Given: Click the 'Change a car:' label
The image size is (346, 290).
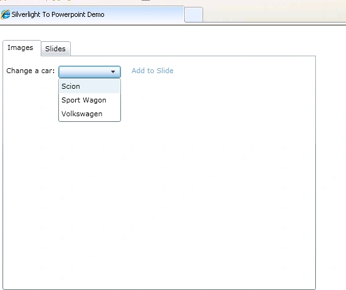Looking at the screenshot, I should click(31, 71).
